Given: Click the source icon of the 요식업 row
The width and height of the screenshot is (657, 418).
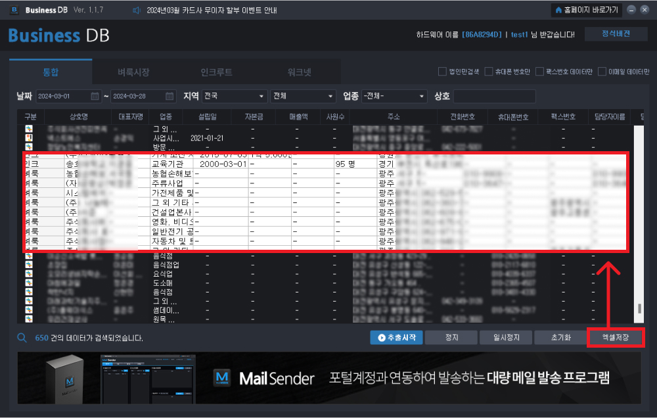Looking at the screenshot, I should click(29, 274).
